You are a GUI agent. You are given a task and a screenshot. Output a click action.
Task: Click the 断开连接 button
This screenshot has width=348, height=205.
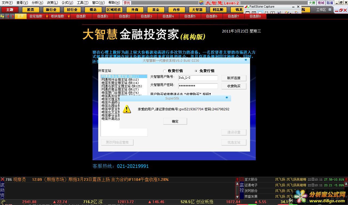coord(234,78)
